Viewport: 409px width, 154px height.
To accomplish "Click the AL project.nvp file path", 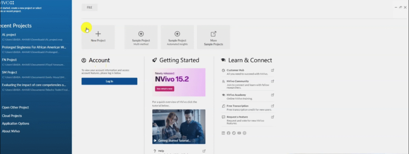I will (x=32, y=39).
